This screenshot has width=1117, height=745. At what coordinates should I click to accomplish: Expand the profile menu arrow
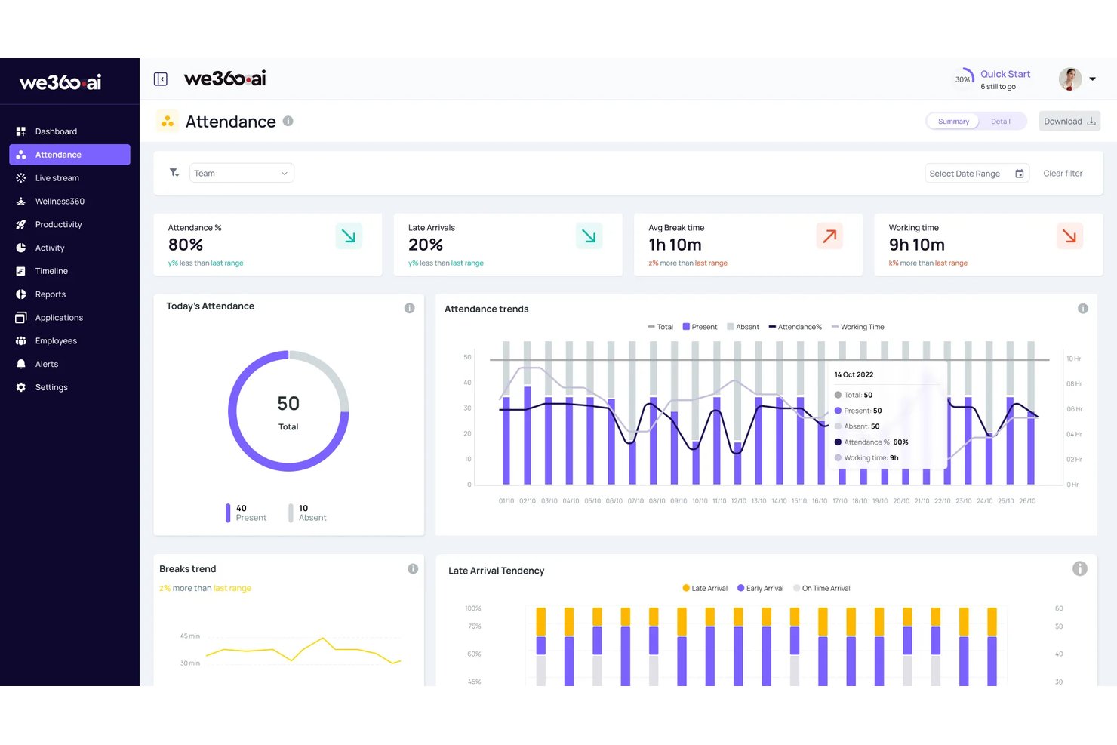[1092, 79]
